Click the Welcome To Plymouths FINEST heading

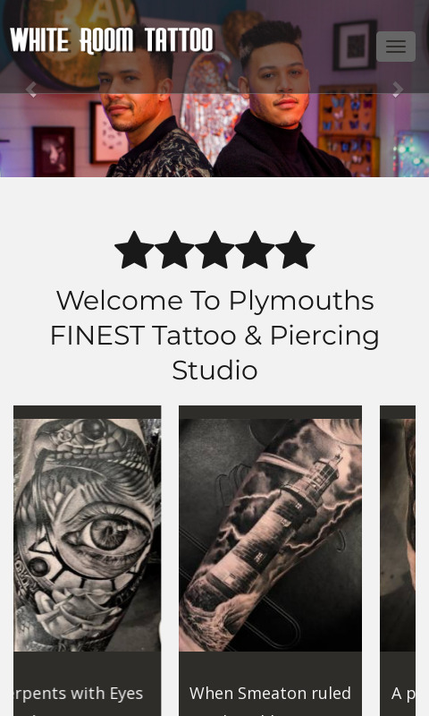click(214, 335)
